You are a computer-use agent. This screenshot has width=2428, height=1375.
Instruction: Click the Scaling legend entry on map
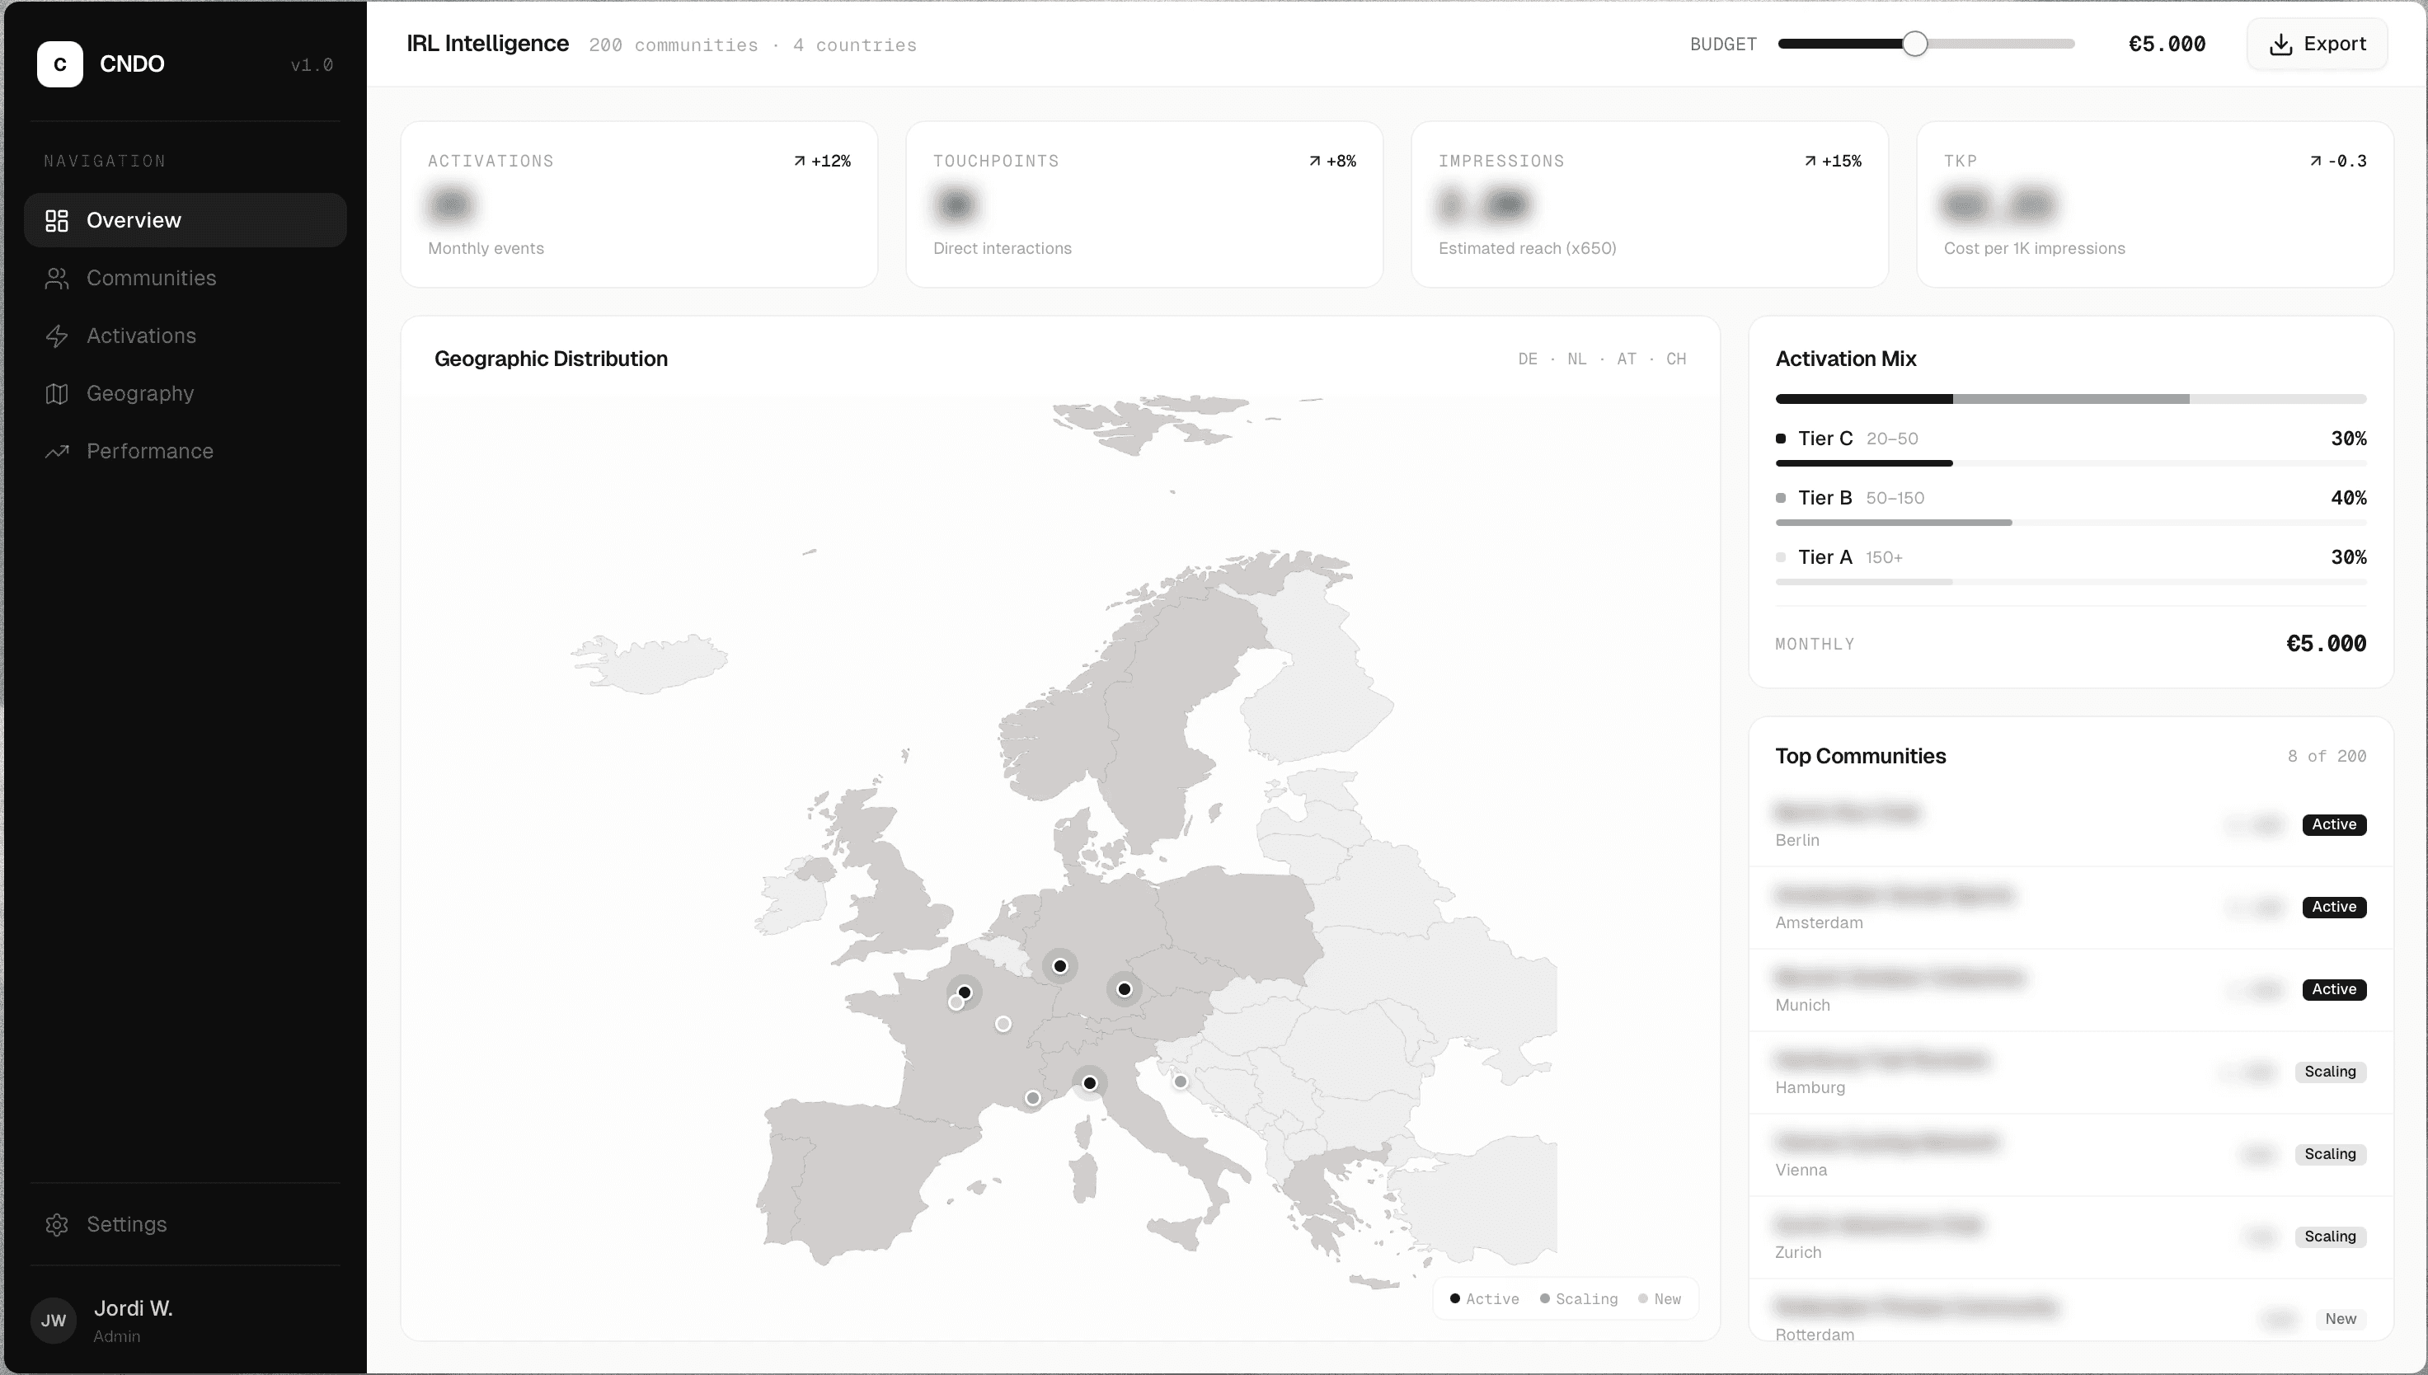pos(1578,1298)
